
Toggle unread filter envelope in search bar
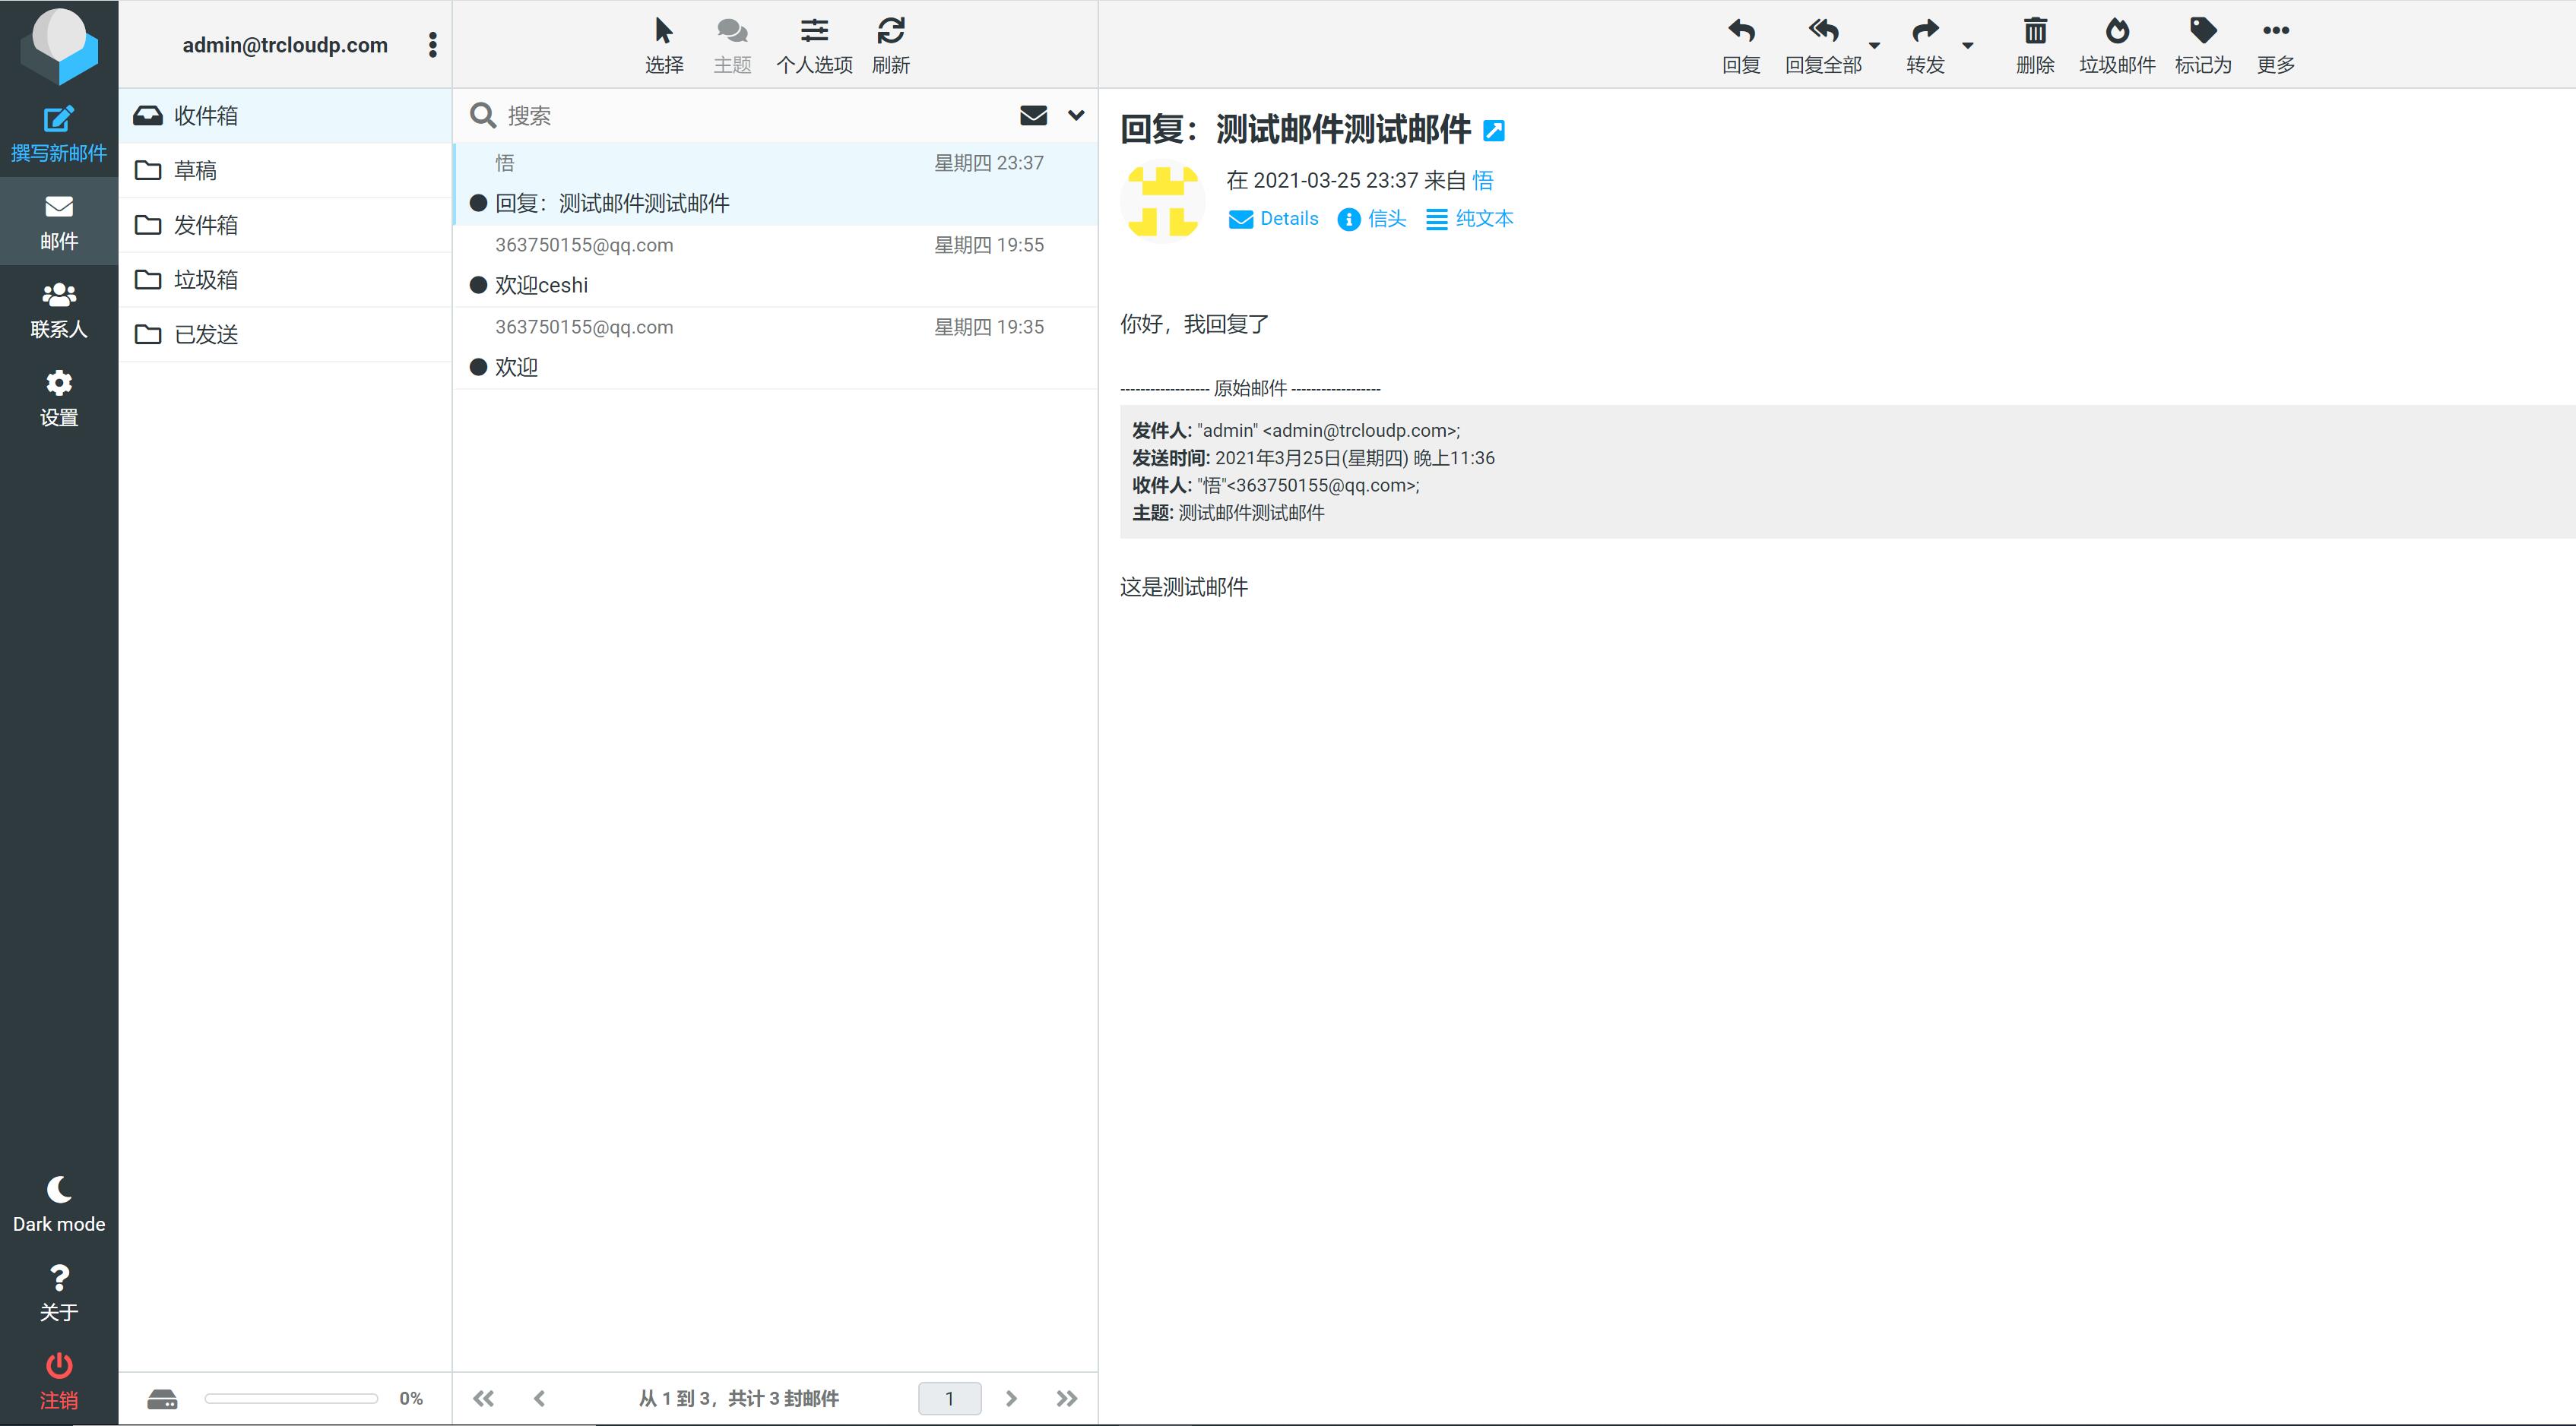(1033, 115)
